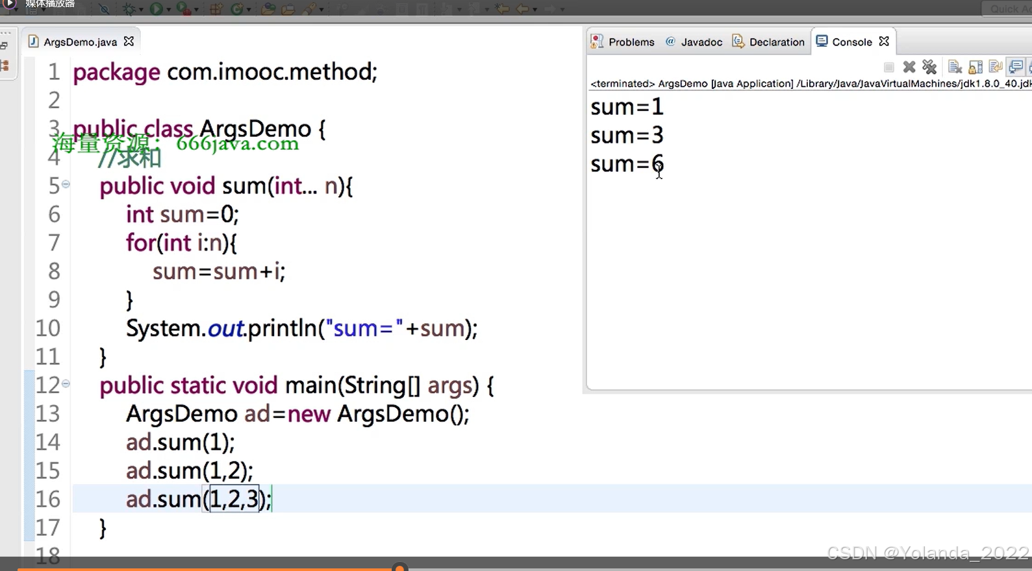Click the 'int sum=0;' code line

click(182, 214)
